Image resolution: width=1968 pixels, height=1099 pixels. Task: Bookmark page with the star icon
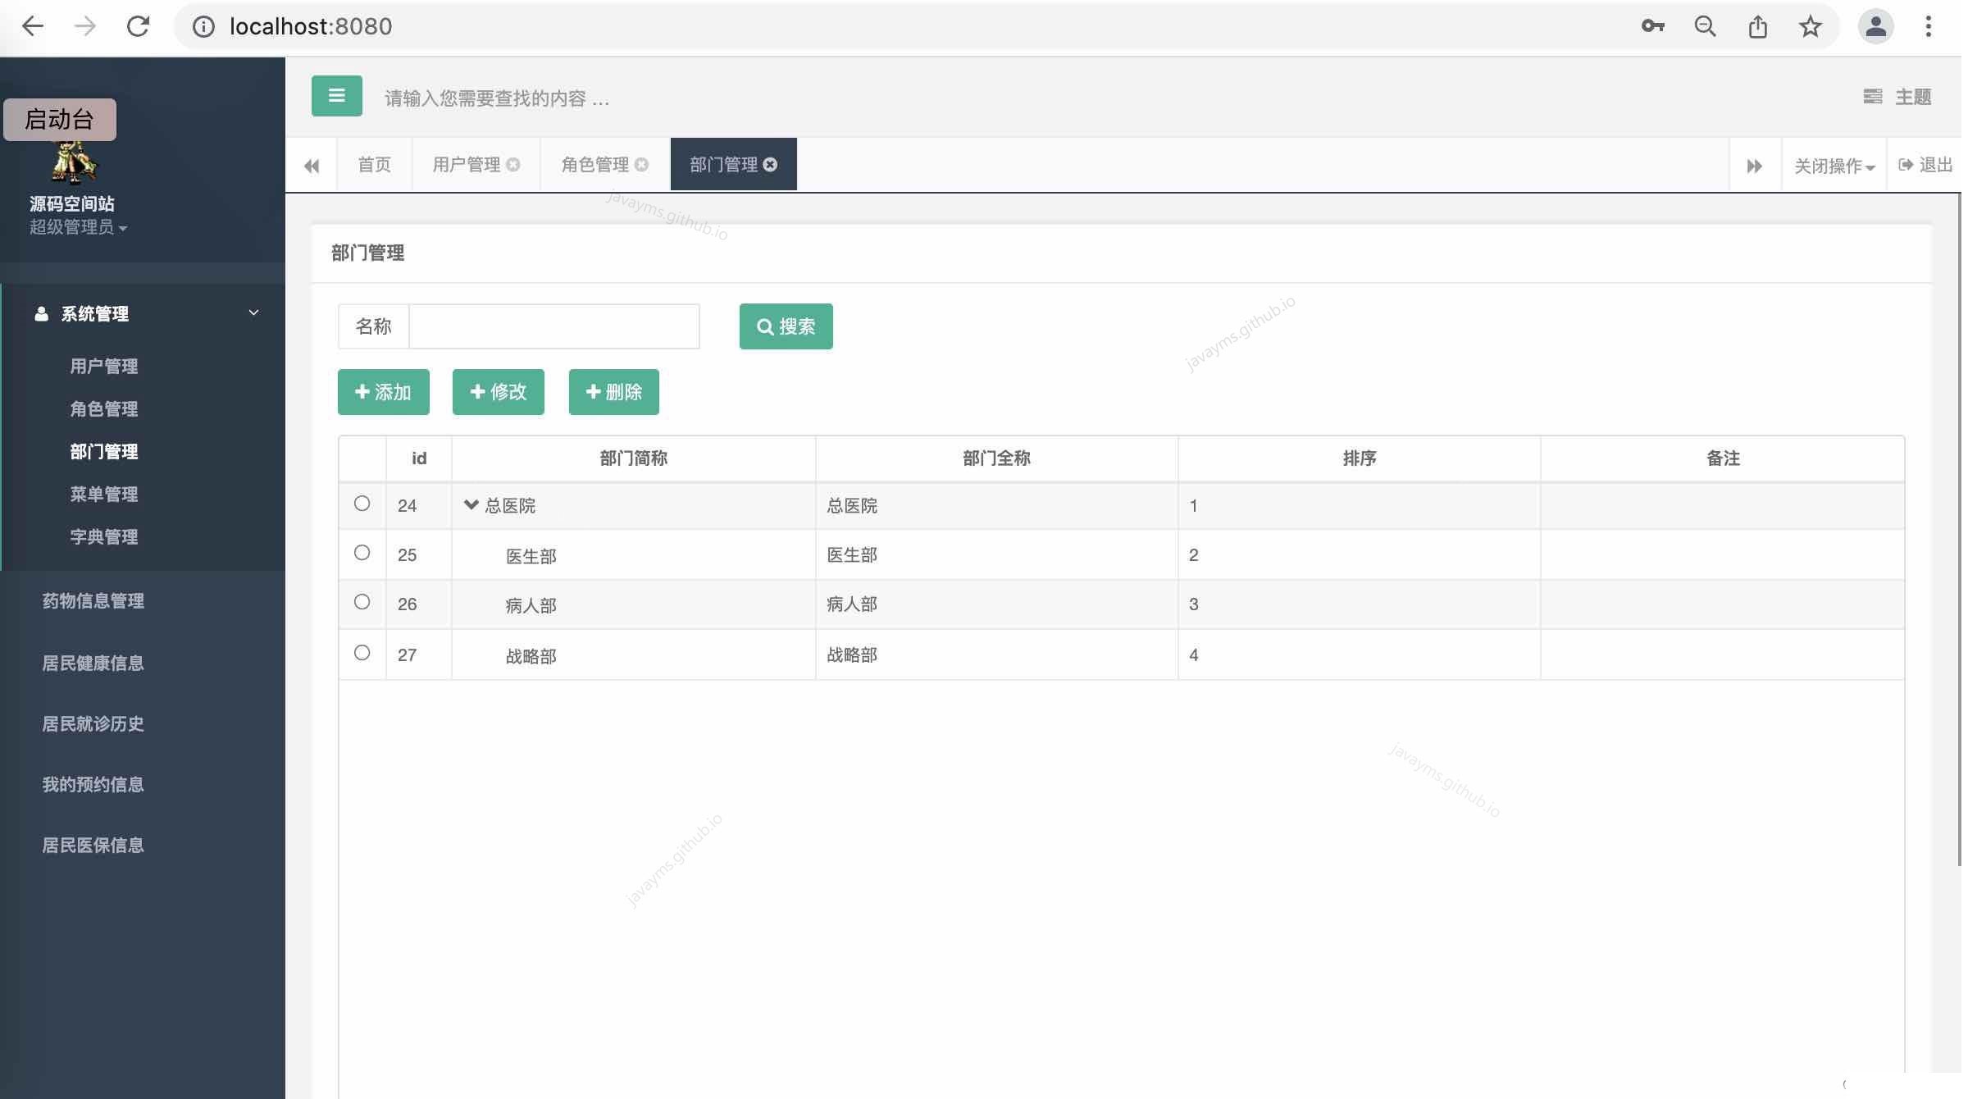click(1810, 26)
